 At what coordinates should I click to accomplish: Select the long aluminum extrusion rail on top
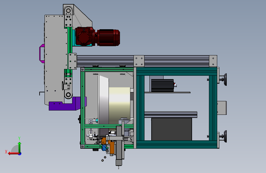tap(143, 61)
